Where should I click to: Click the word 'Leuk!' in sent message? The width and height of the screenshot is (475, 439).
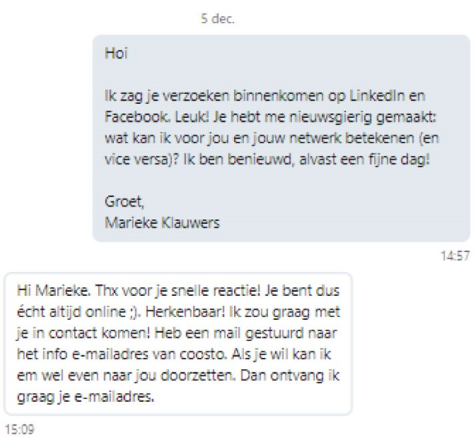click(192, 117)
